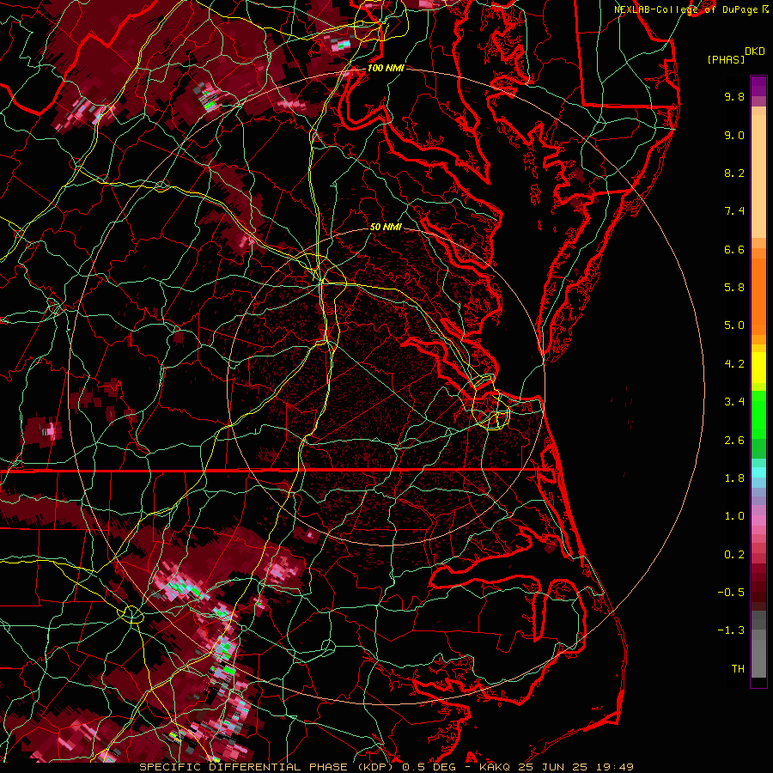Click the TH threshold label
The width and height of the screenshot is (773, 773).
[738, 669]
